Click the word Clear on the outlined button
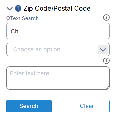The image size is (118, 117). click(87, 106)
